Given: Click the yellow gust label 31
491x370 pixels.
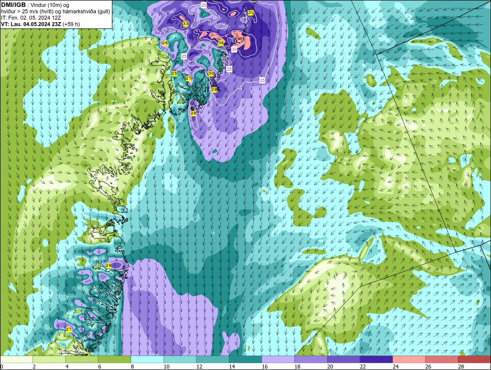Looking at the screenshot, I should [251, 13].
